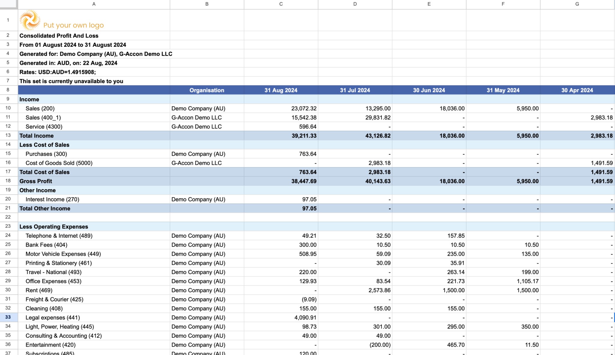Click Total Income value 39,211.33
Viewport: 615px width, 355px height.
(281, 136)
